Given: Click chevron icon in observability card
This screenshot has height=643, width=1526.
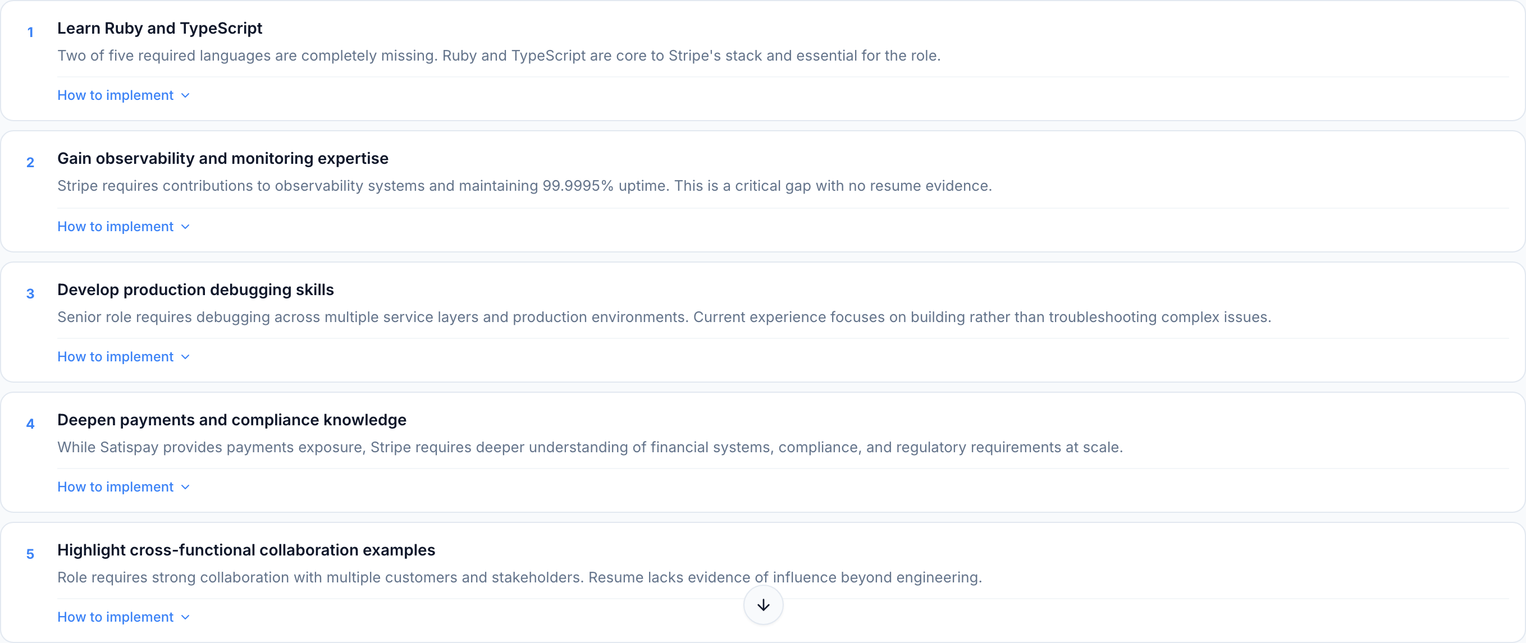Looking at the screenshot, I should tap(185, 227).
